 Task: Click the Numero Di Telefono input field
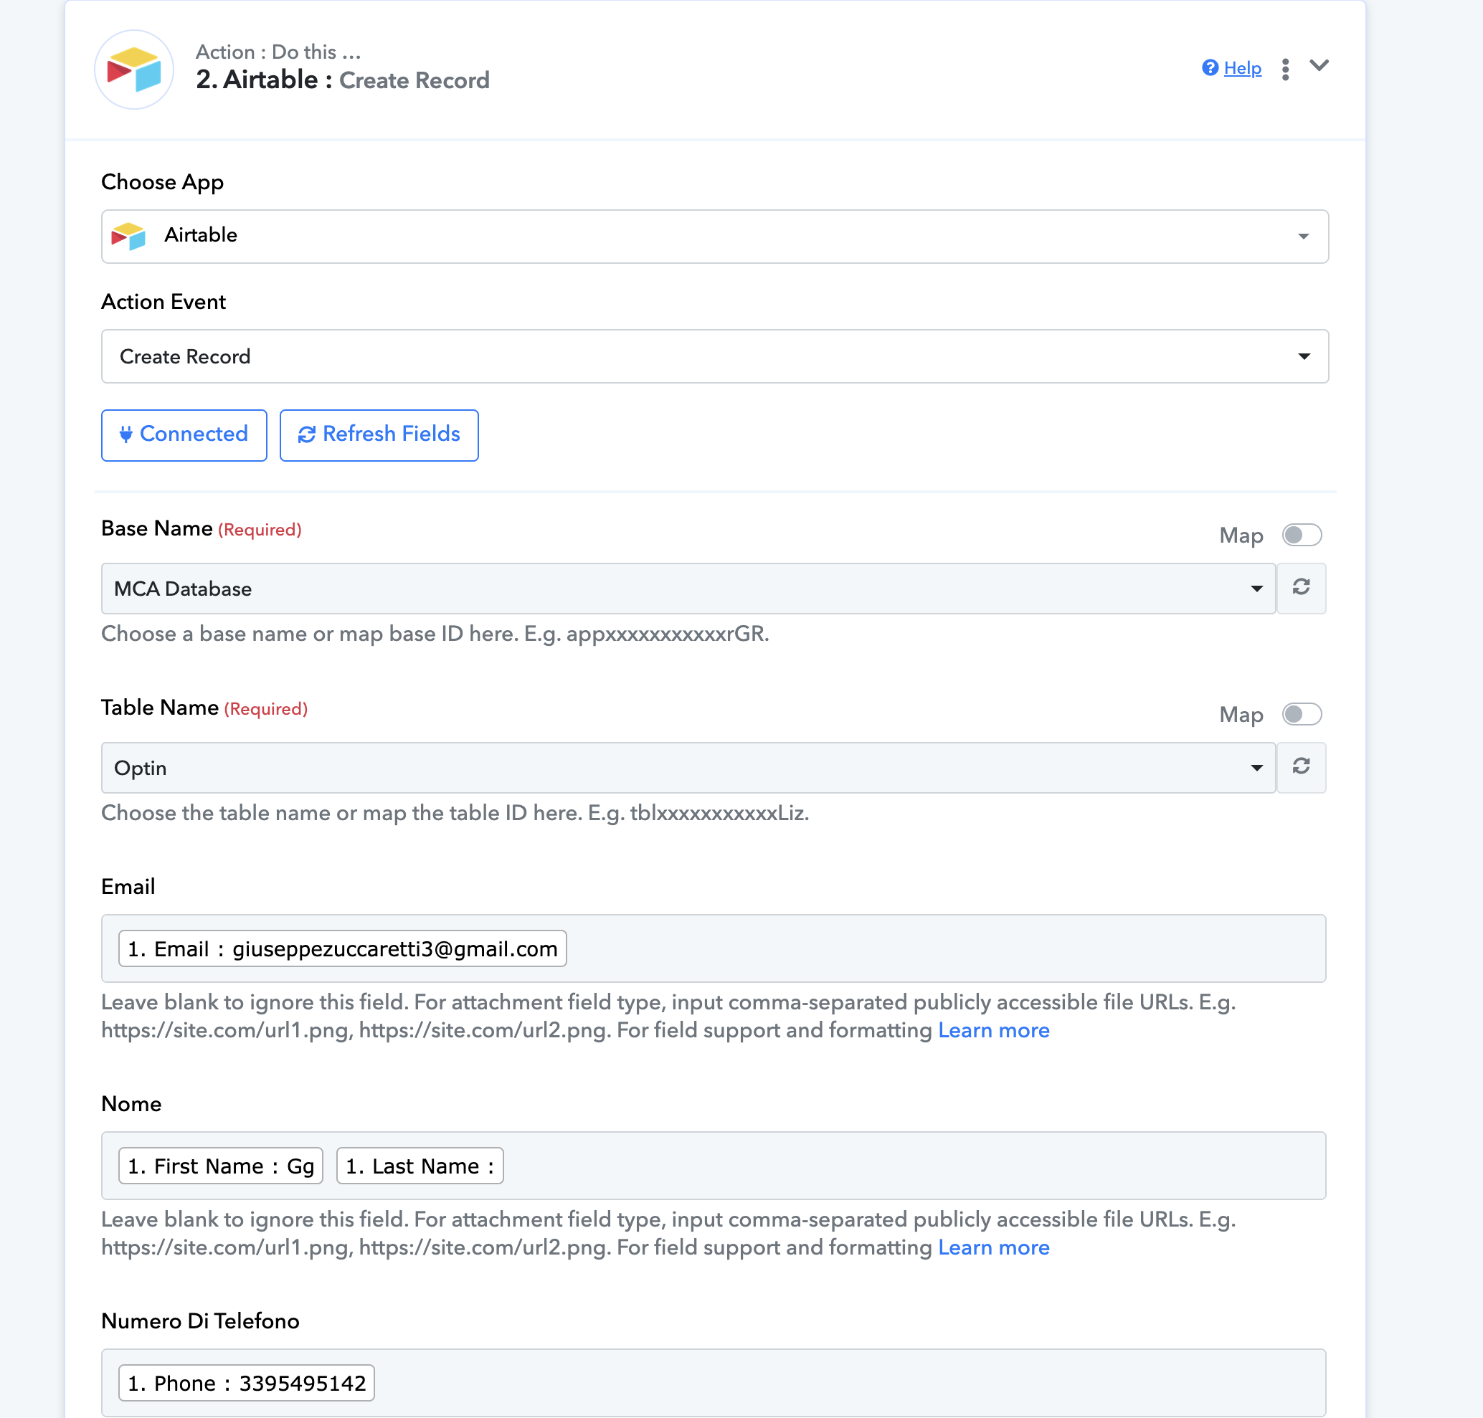tap(713, 1381)
